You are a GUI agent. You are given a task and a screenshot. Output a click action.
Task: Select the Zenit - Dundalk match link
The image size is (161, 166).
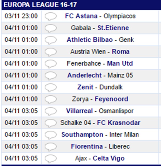point(100,87)
